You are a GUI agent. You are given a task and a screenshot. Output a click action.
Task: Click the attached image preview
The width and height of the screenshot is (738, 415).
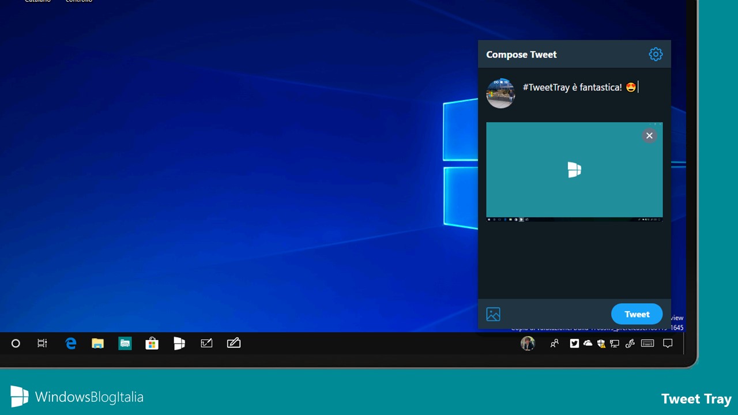574,172
